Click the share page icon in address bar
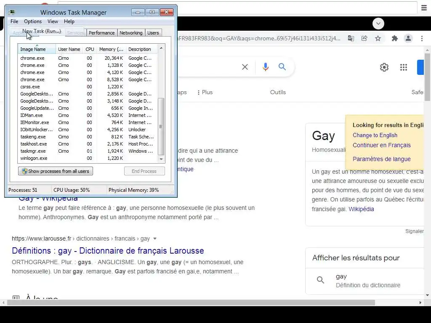 (364, 38)
